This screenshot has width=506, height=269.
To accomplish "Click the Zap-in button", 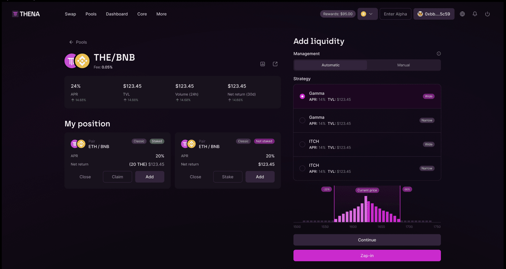I will point(367,256).
